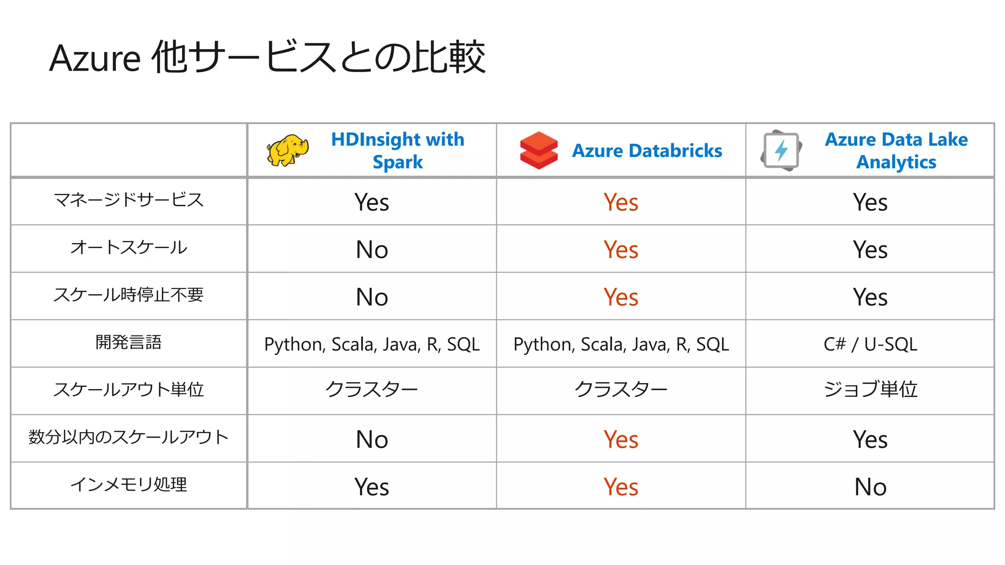
Task: Click the インメモリ処理 row label
Action: tap(129, 484)
